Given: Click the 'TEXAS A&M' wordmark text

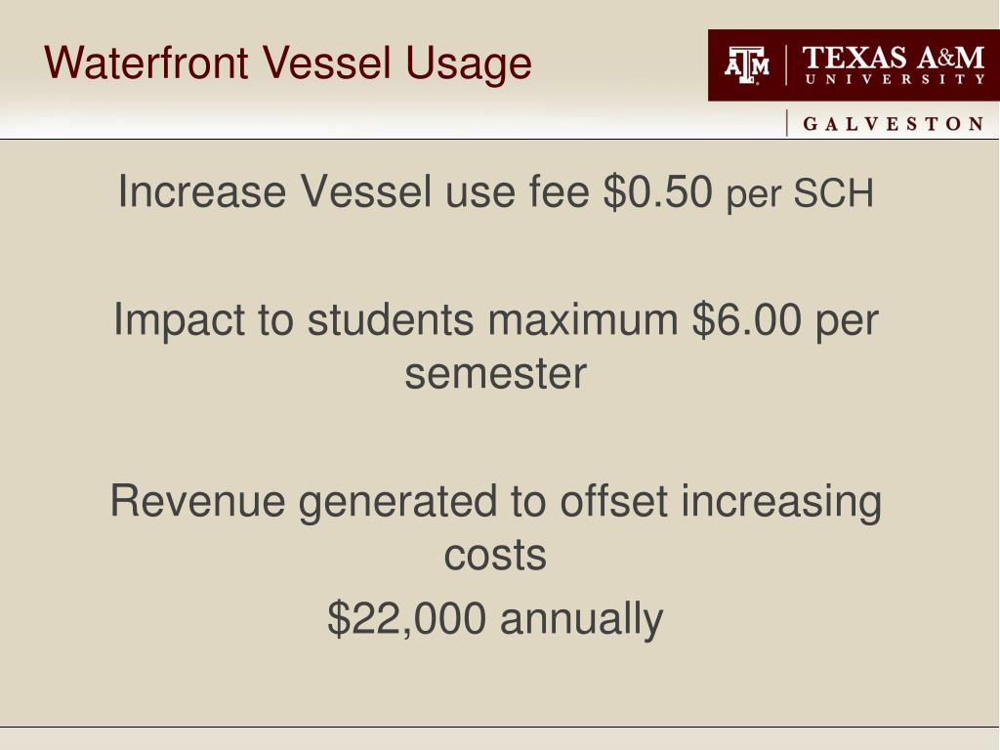Looking at the screenshot, I should tap(893, 58).
